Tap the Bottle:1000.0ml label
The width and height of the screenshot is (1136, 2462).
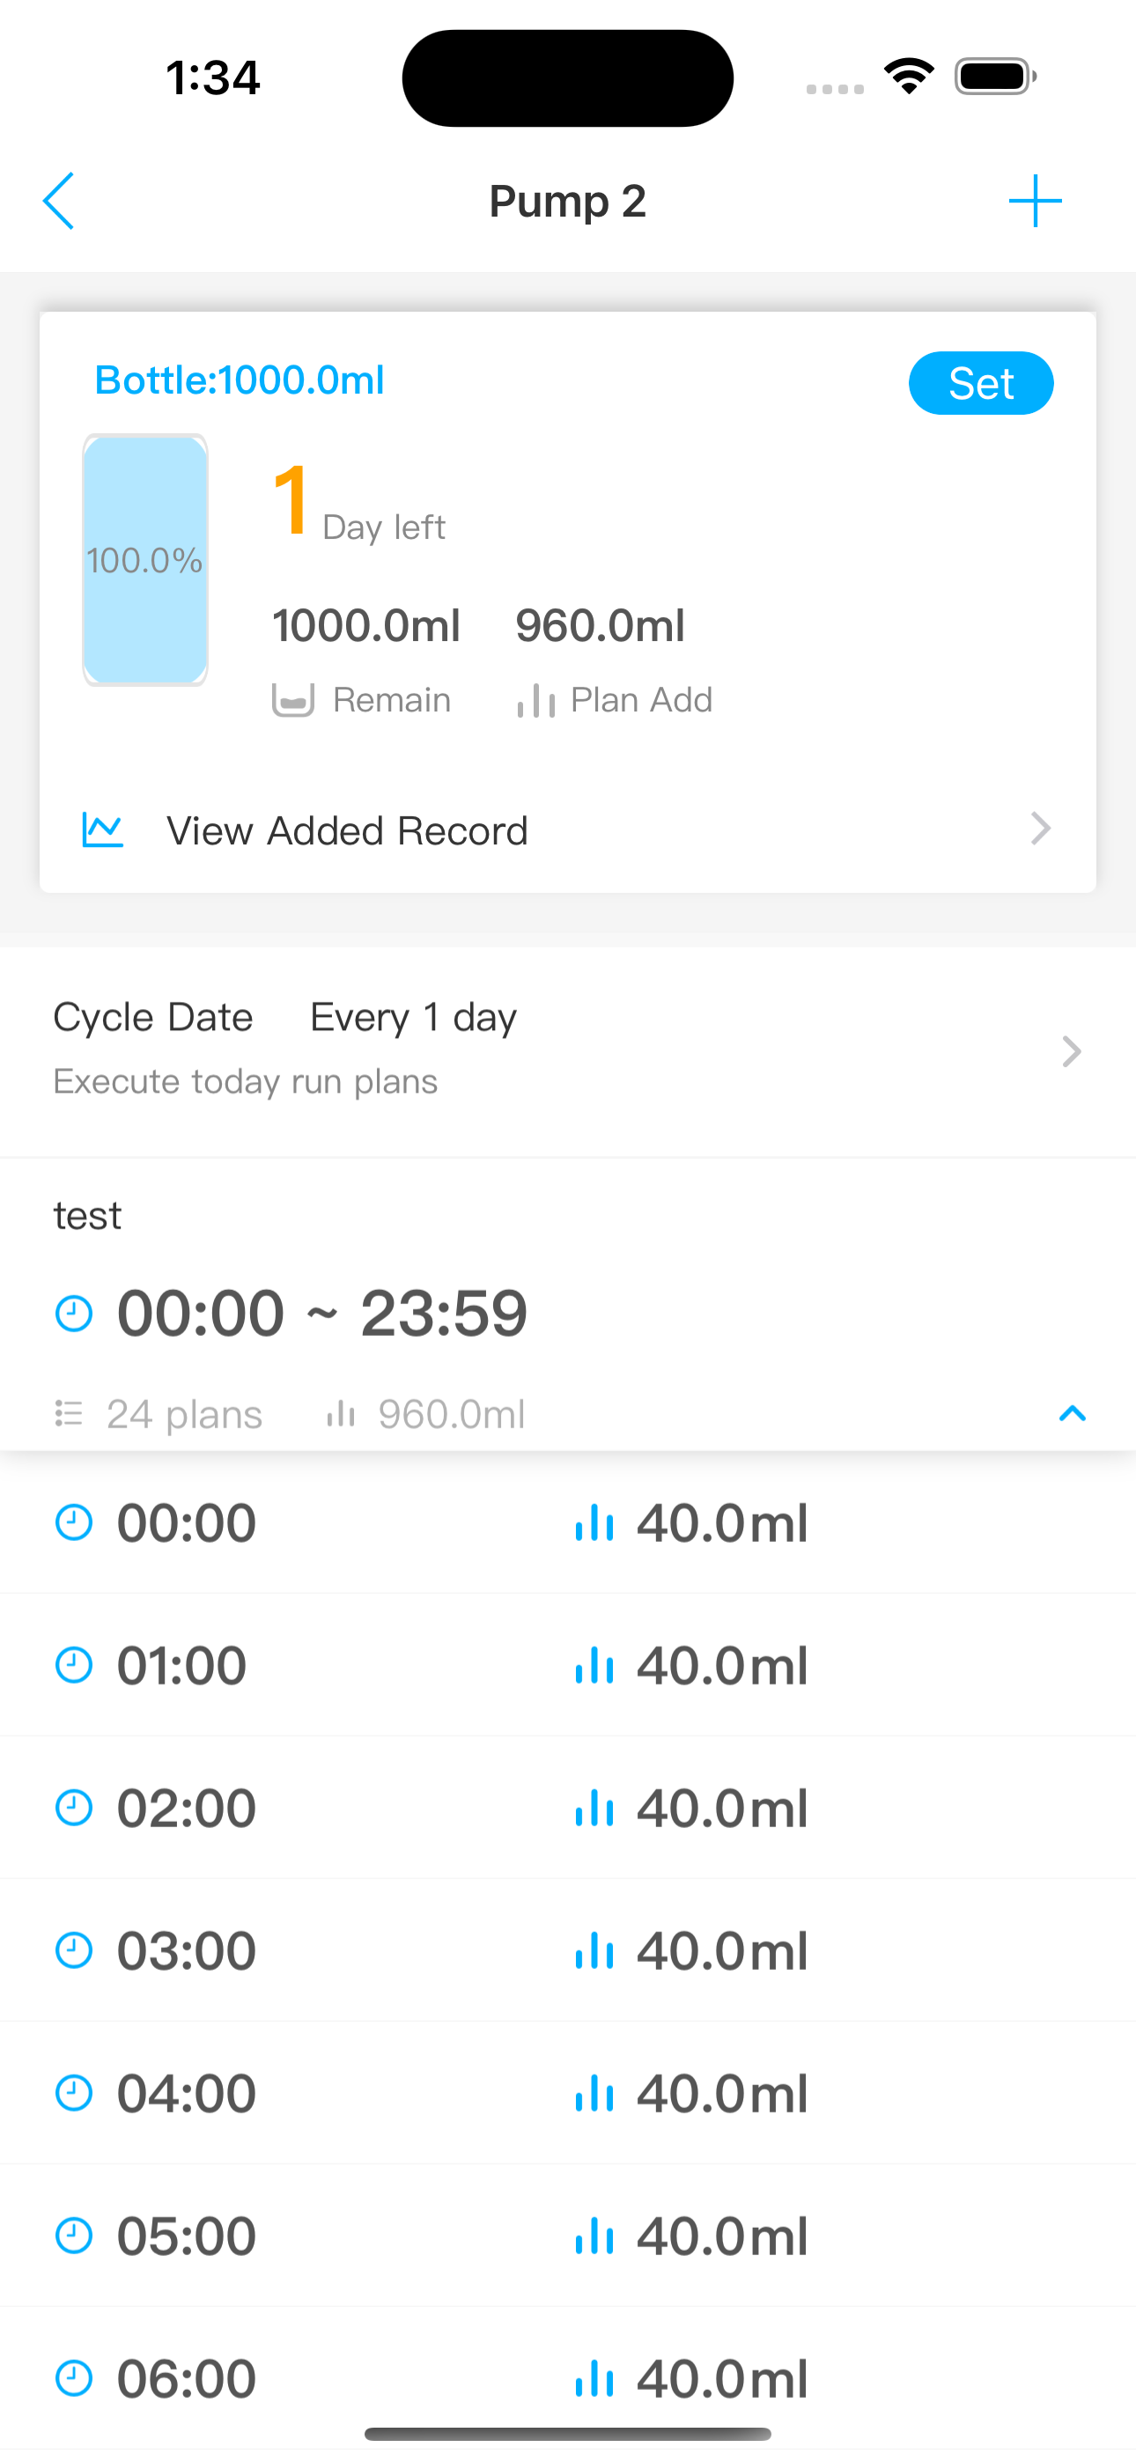pyautogui.click(x=239, y=380)
